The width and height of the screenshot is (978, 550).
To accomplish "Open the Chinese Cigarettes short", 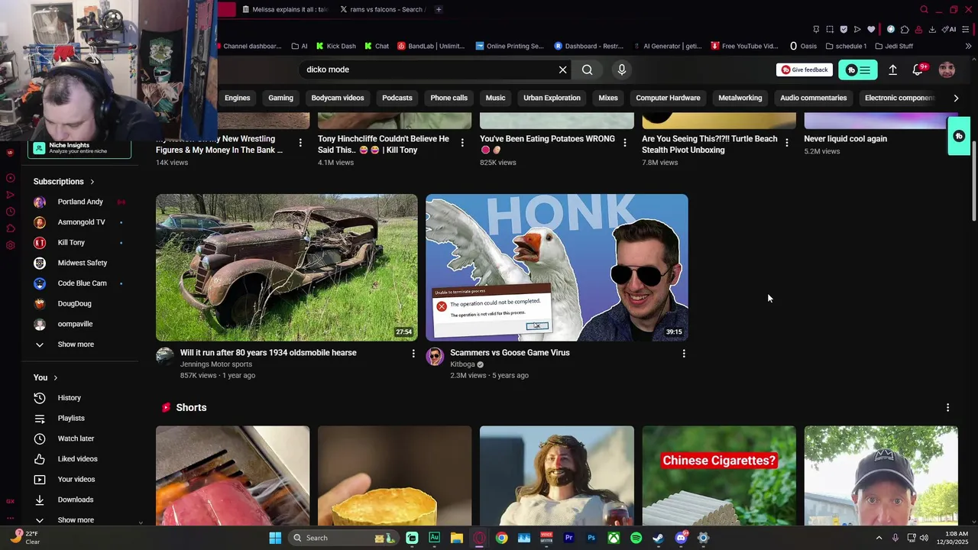I will click(719, 476).
